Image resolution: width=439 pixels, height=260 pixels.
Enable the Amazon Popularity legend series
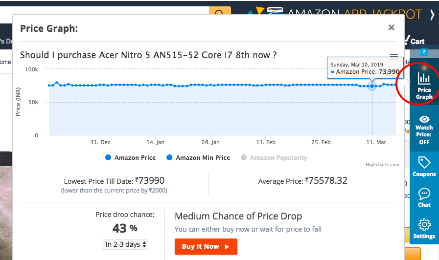click(274, 157)
